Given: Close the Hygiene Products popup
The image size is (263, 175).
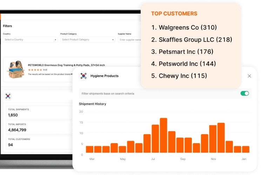Looking at the screenshot, I should tap(249, 76).
